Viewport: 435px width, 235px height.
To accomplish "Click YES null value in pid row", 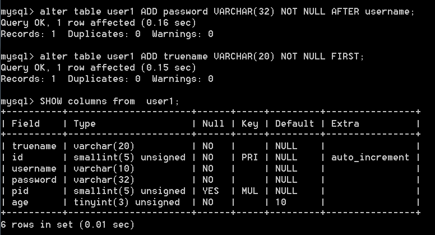I will pyautogui.click(x=211, y=191).
